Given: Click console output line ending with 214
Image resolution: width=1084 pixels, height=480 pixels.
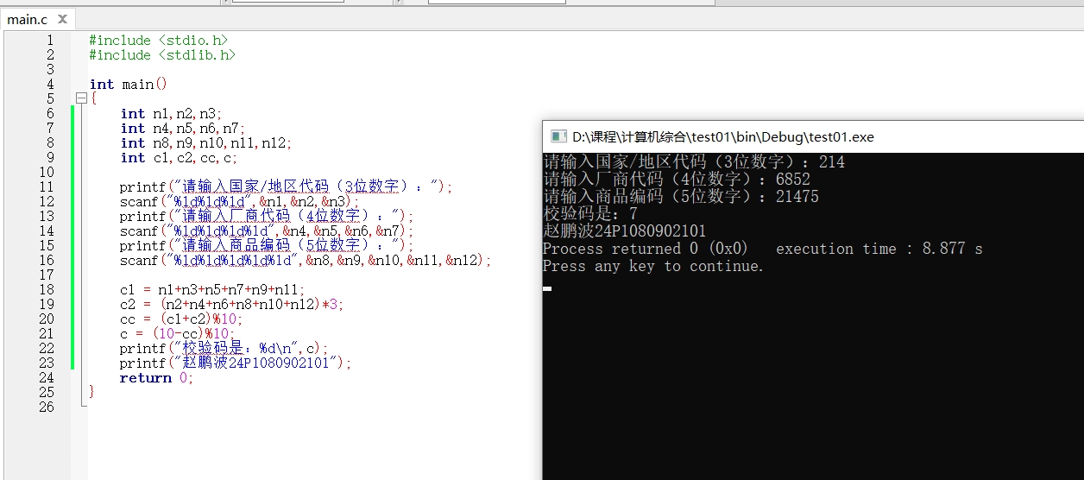Looking at the screenshot, I should [x=694, y=161].
